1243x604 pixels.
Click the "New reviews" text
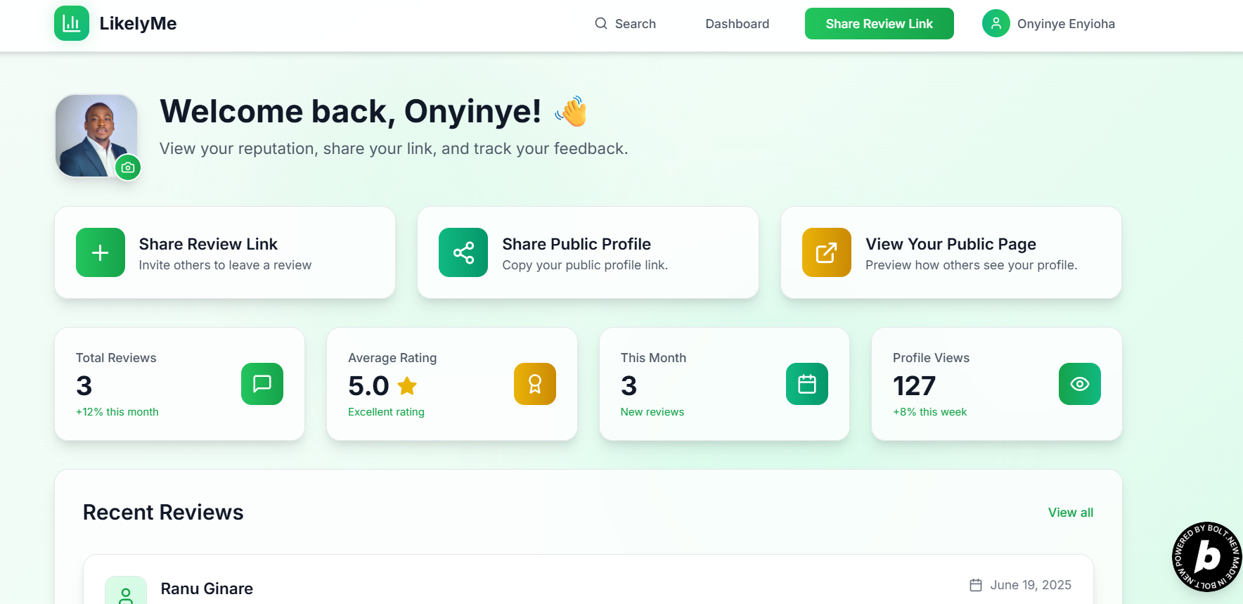point(652,412)
